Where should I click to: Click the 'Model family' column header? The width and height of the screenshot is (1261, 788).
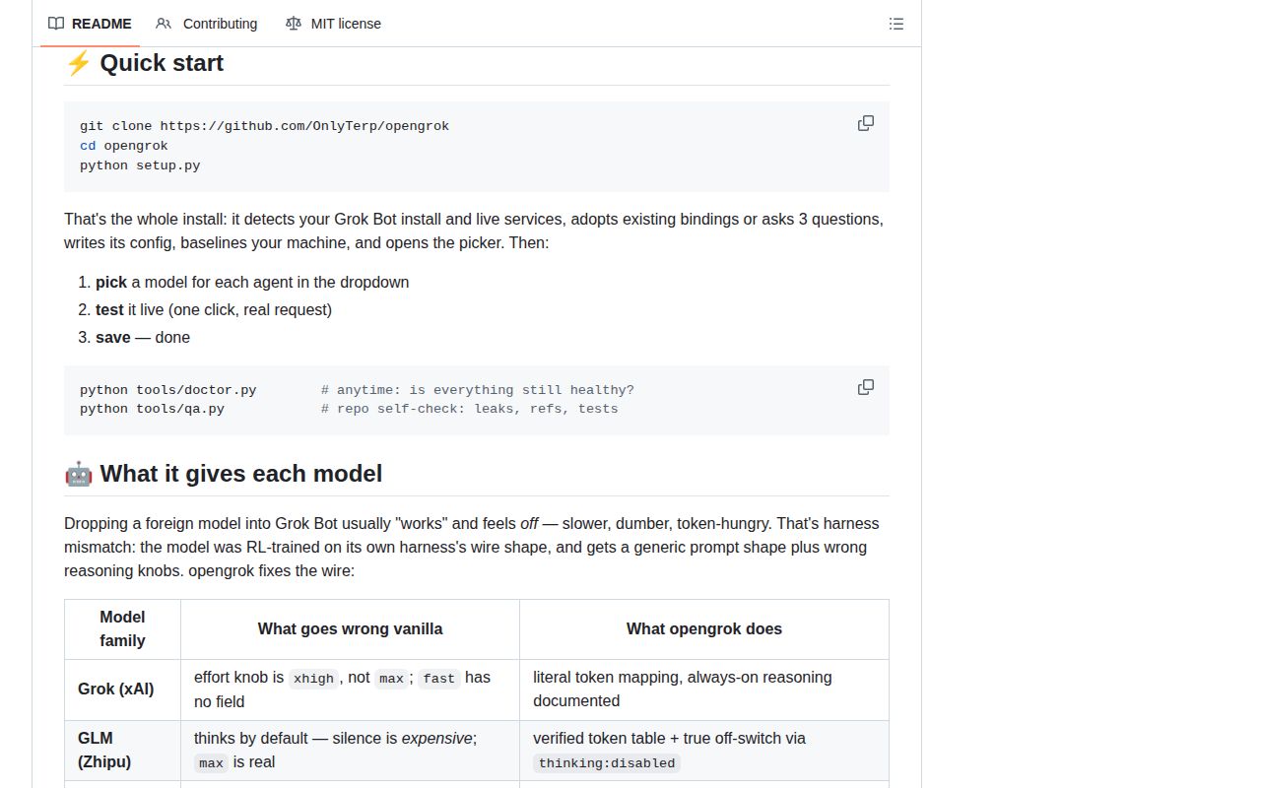click(122, 628)
